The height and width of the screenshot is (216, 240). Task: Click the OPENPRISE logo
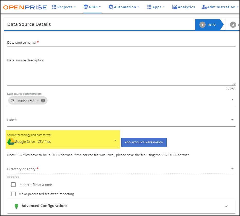[25, 7]
